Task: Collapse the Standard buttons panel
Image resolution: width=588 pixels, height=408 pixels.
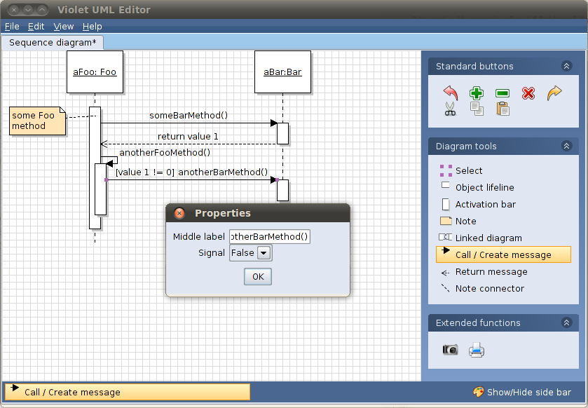Action: pyautogui.click(x=566, y=66)
